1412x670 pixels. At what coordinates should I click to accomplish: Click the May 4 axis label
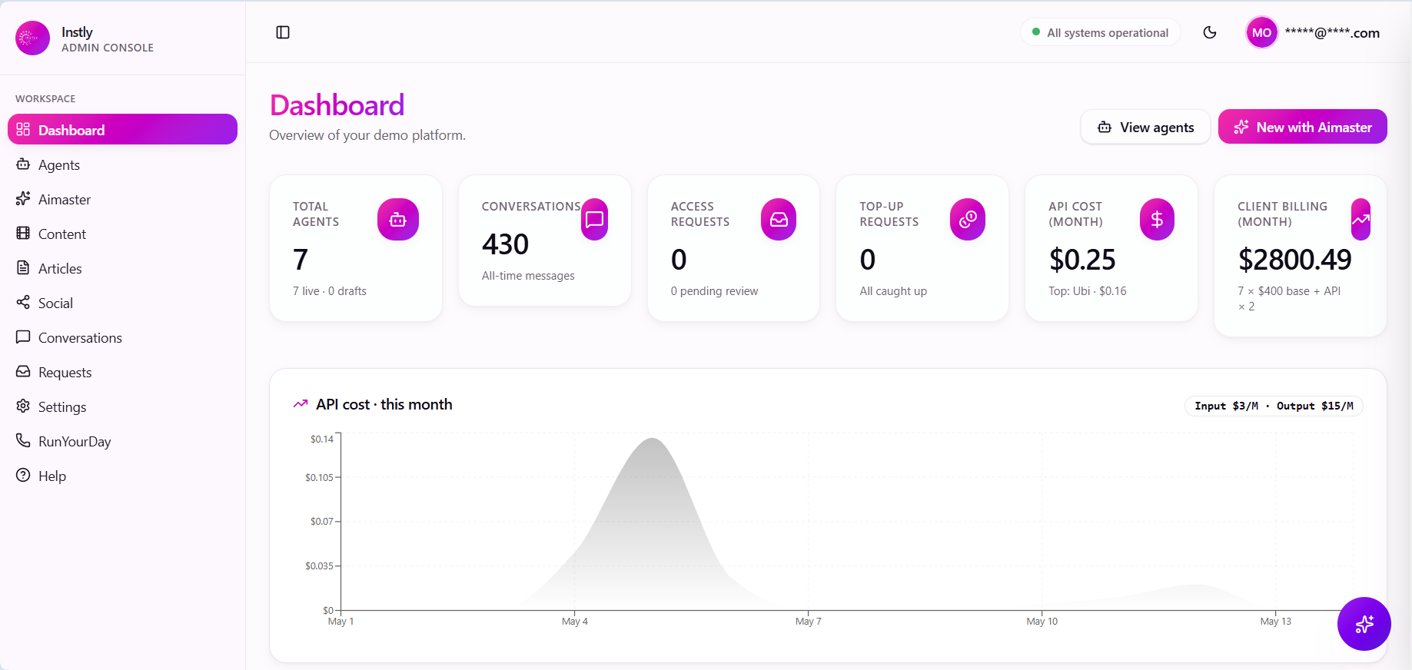[575, 622]
